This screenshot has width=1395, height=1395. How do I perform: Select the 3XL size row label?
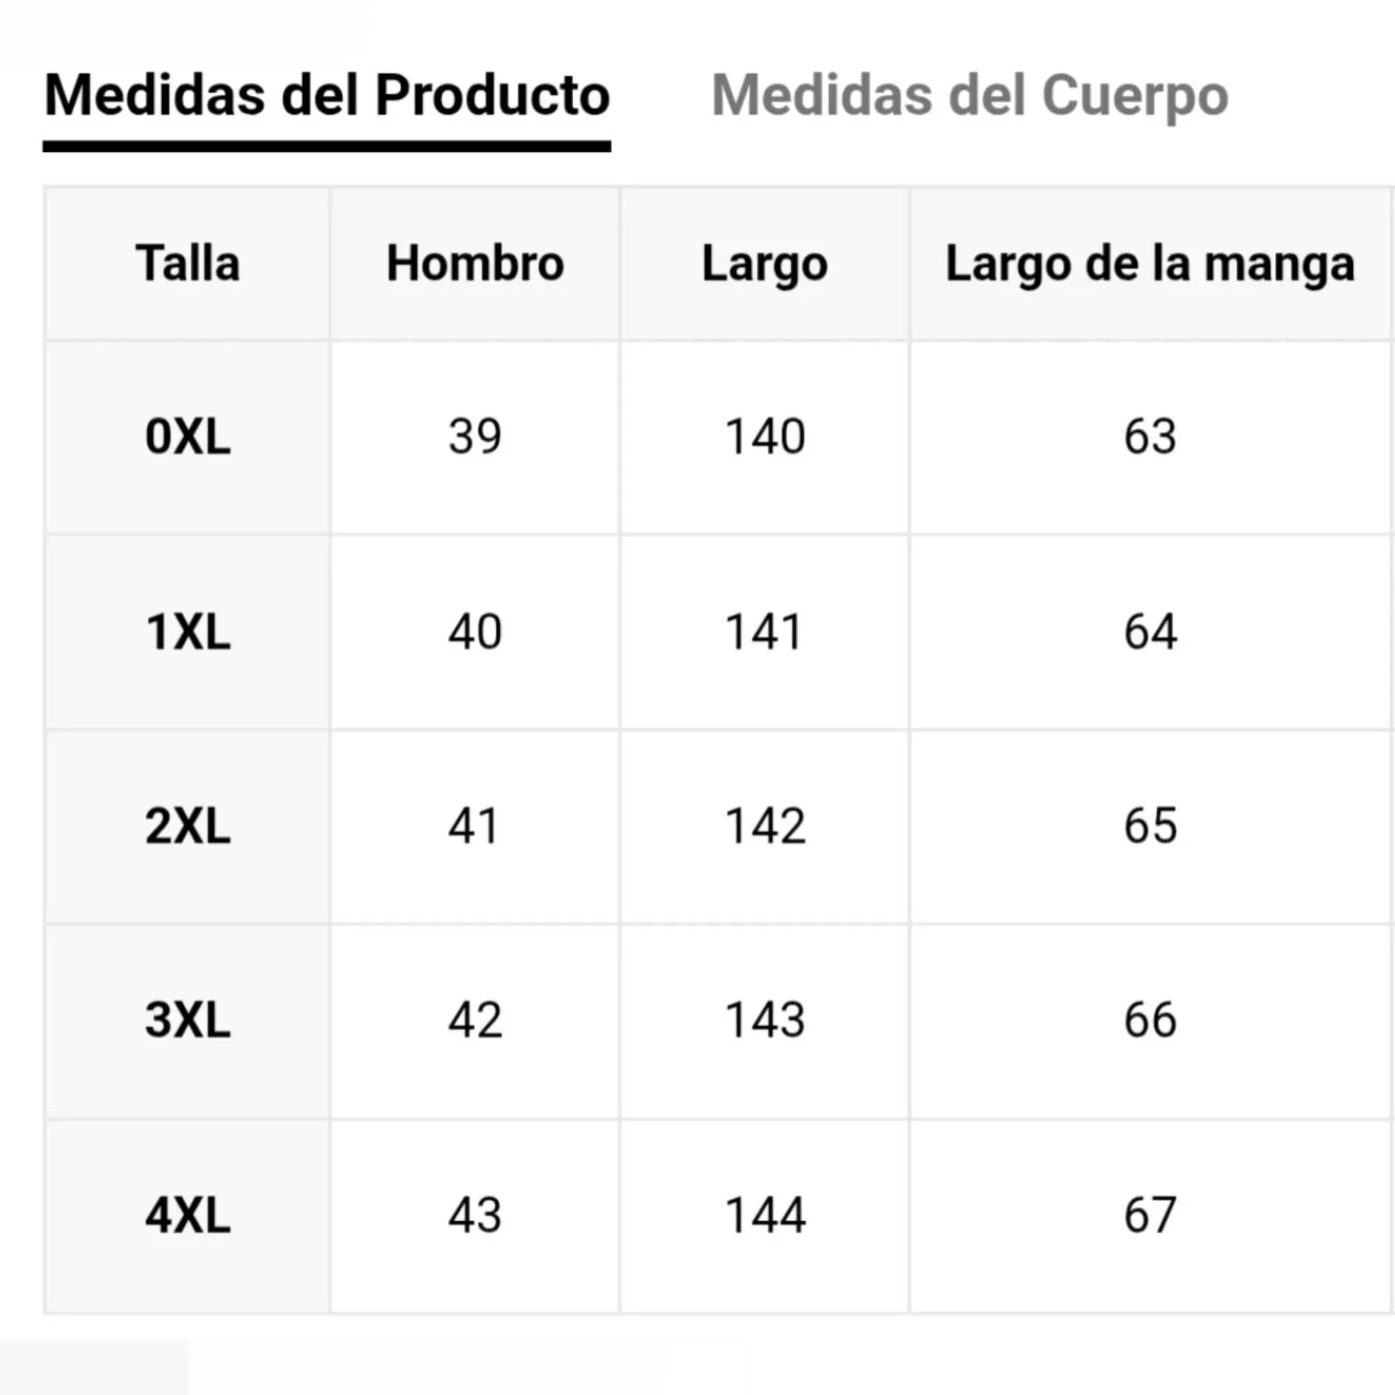click(x=188, y=1020)
